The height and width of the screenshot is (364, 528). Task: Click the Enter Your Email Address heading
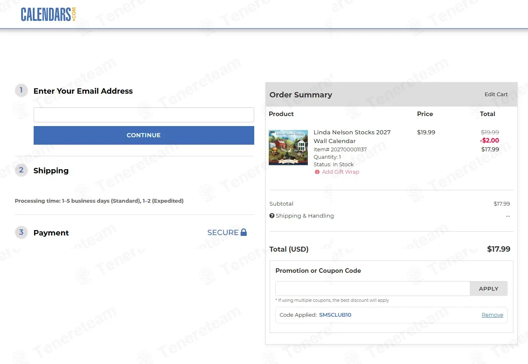point(83,91)
